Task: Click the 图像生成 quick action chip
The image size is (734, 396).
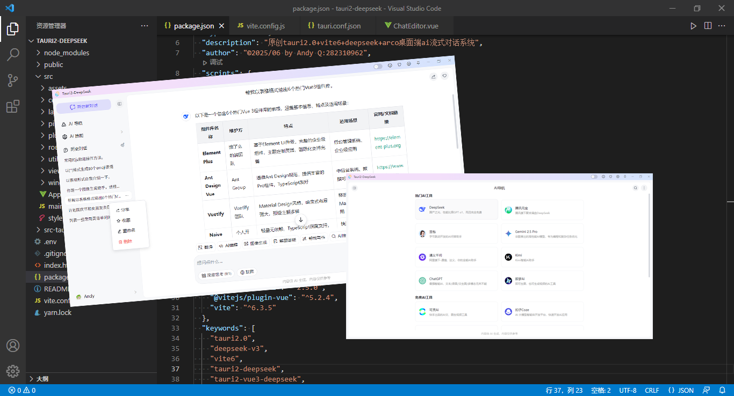Action: pyautogui.click(x=256, y=243)
